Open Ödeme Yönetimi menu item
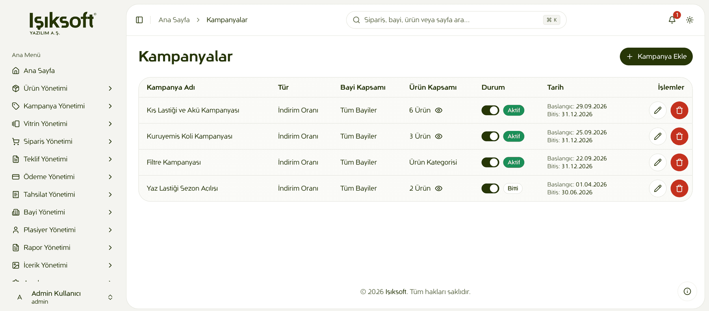Screen dimensions: 709x311 (x=63, y=177)
